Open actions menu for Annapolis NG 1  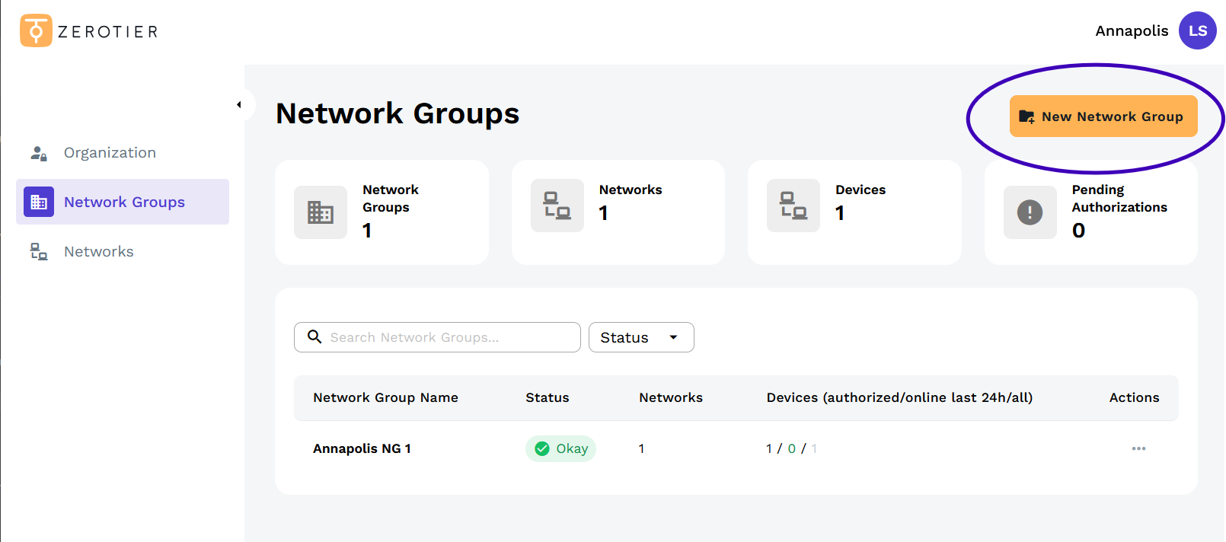coord(1138,448)
